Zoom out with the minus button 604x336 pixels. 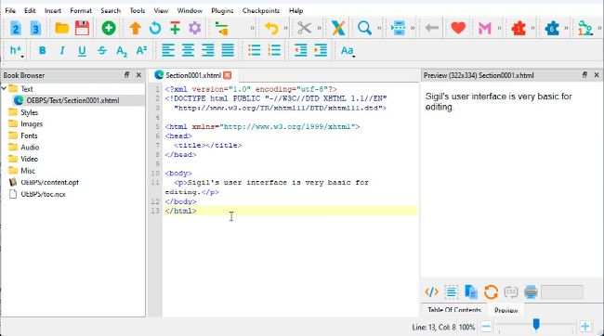pyautogui.click(x=486, y=327)
